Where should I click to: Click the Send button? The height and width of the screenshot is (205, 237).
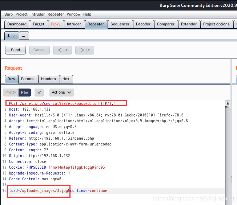(15, 50)
